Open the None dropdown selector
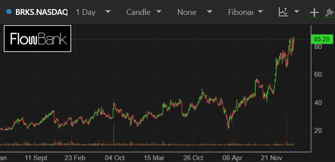The width and height of the screenshot is (335, 162). 209,12
